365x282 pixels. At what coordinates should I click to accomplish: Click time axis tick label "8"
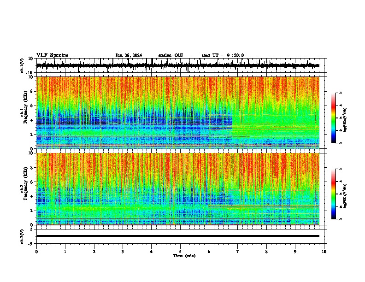coord(266,252)
